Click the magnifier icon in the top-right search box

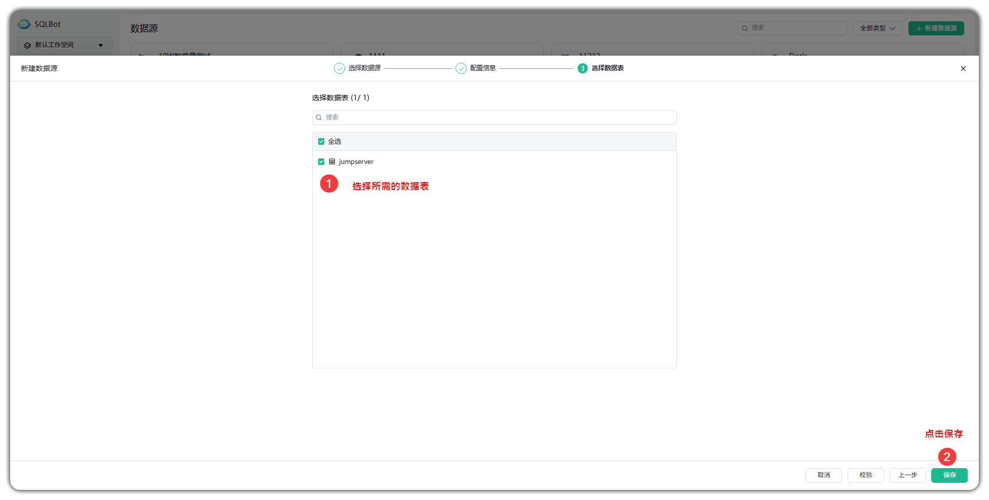(x=744, y=28)
